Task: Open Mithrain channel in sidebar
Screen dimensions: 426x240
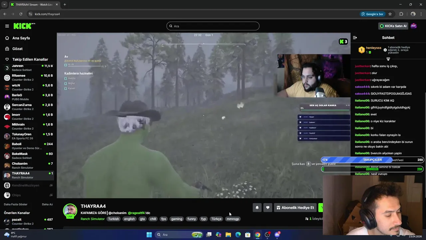Action: pos(28,126)
